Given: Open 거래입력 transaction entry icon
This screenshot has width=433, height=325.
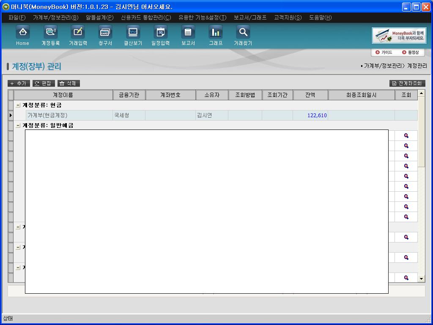Looking at the screenshot, I should [78, 32].
